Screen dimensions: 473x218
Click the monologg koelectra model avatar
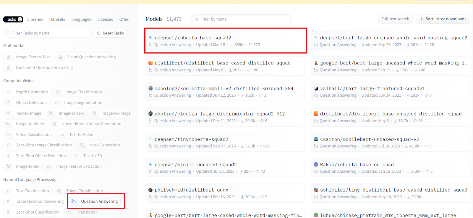click(x=150, y=88)
